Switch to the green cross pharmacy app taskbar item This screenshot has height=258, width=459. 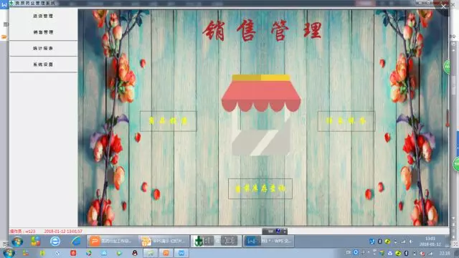(216, 242)
